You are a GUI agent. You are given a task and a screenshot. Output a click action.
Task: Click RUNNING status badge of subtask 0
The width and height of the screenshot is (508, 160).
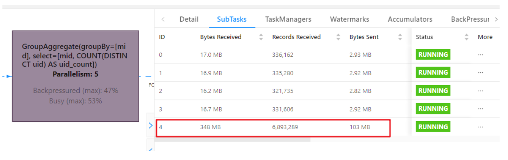433,55
